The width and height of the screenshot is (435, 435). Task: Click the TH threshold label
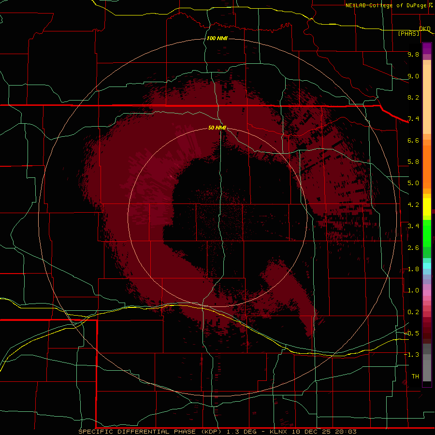tap(415, 376)
